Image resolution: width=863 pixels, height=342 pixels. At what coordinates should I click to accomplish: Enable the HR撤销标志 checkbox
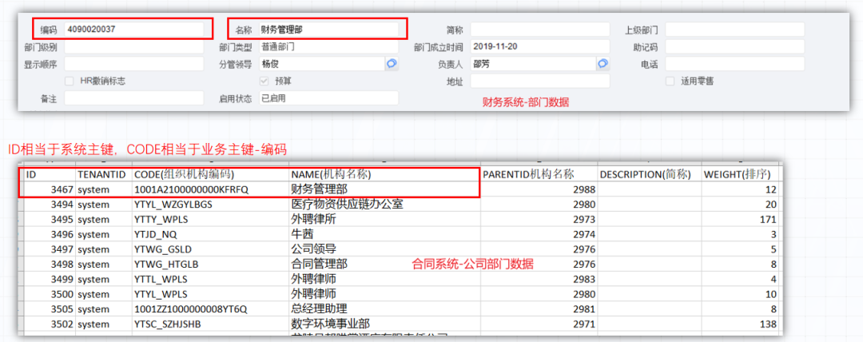pos(70,81)
